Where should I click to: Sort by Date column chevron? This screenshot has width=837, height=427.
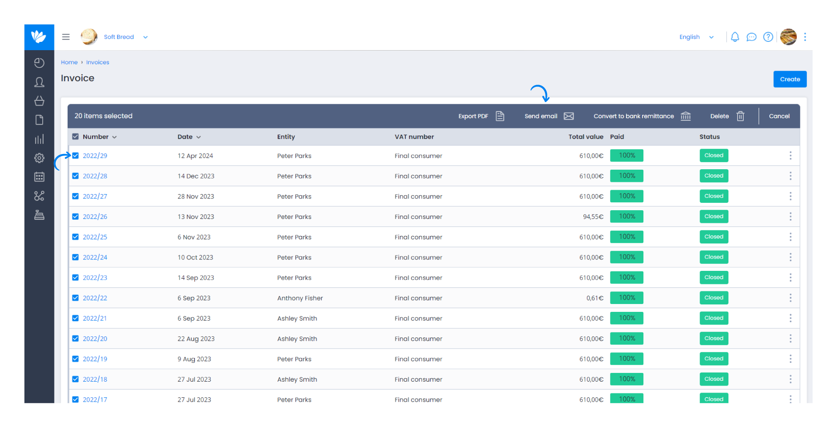198,137
